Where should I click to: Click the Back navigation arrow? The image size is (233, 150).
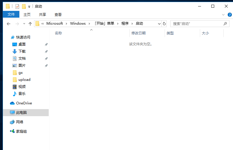click(9, 24)
